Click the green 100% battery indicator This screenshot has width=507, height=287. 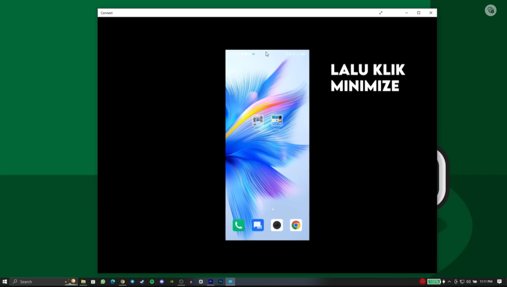(x=434, y=281)
